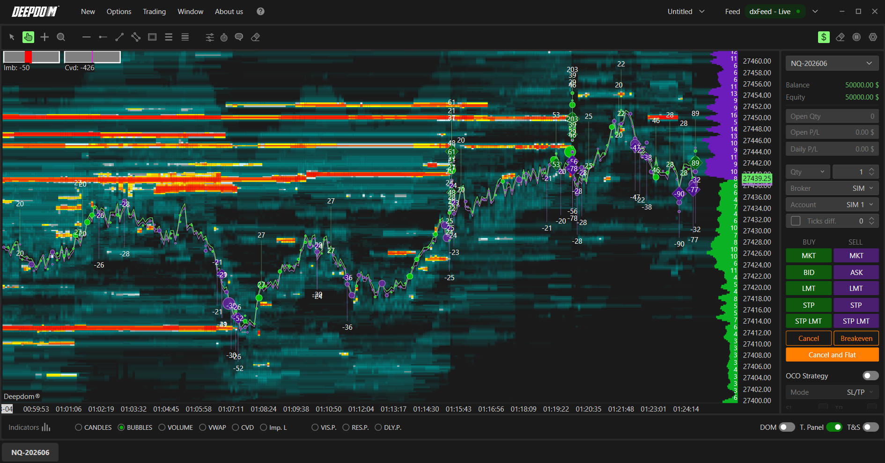This screenshot has width=885, height=463.
Task: Click the green buy MKT button
Action: pyautogui.click(x=809, y=255)
